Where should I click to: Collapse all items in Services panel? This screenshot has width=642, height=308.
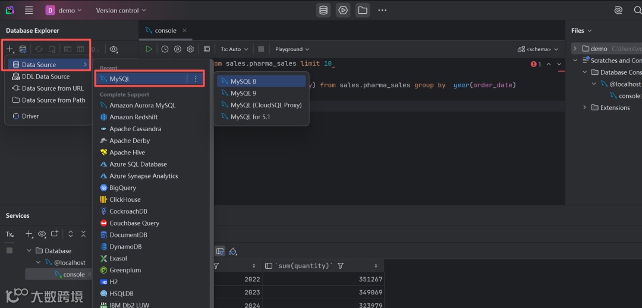(84, 234)
